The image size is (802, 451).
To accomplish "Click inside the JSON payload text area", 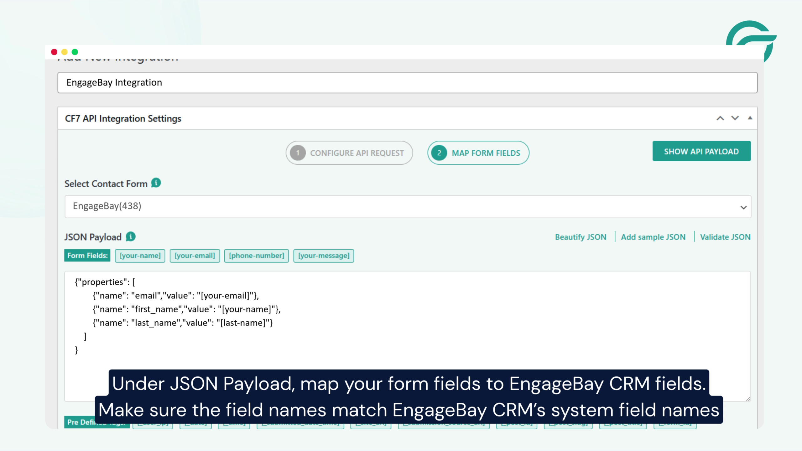I will 407,336.
